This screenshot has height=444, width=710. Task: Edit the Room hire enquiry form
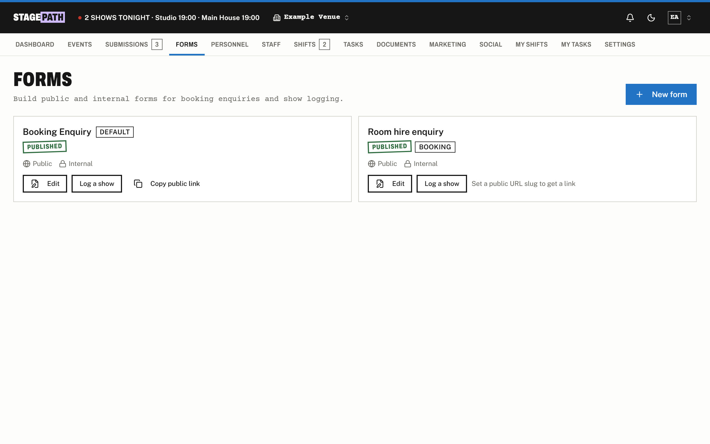point(390,183)
